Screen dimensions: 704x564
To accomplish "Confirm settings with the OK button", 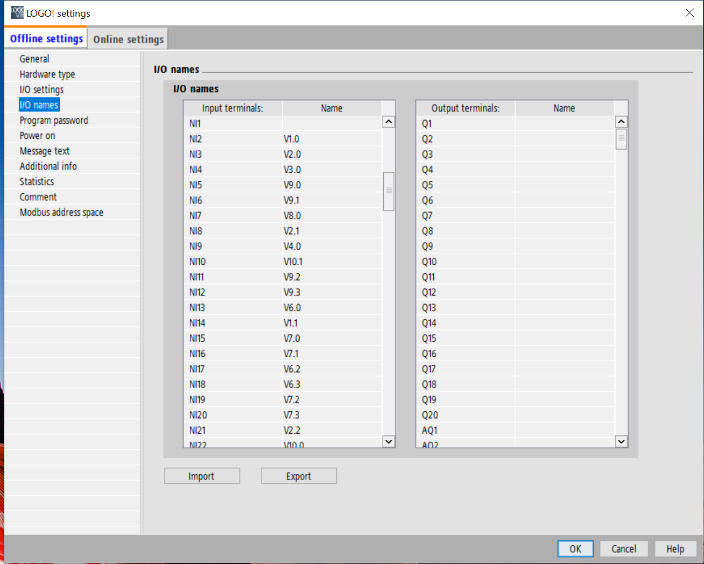I will tap(575, 549).
